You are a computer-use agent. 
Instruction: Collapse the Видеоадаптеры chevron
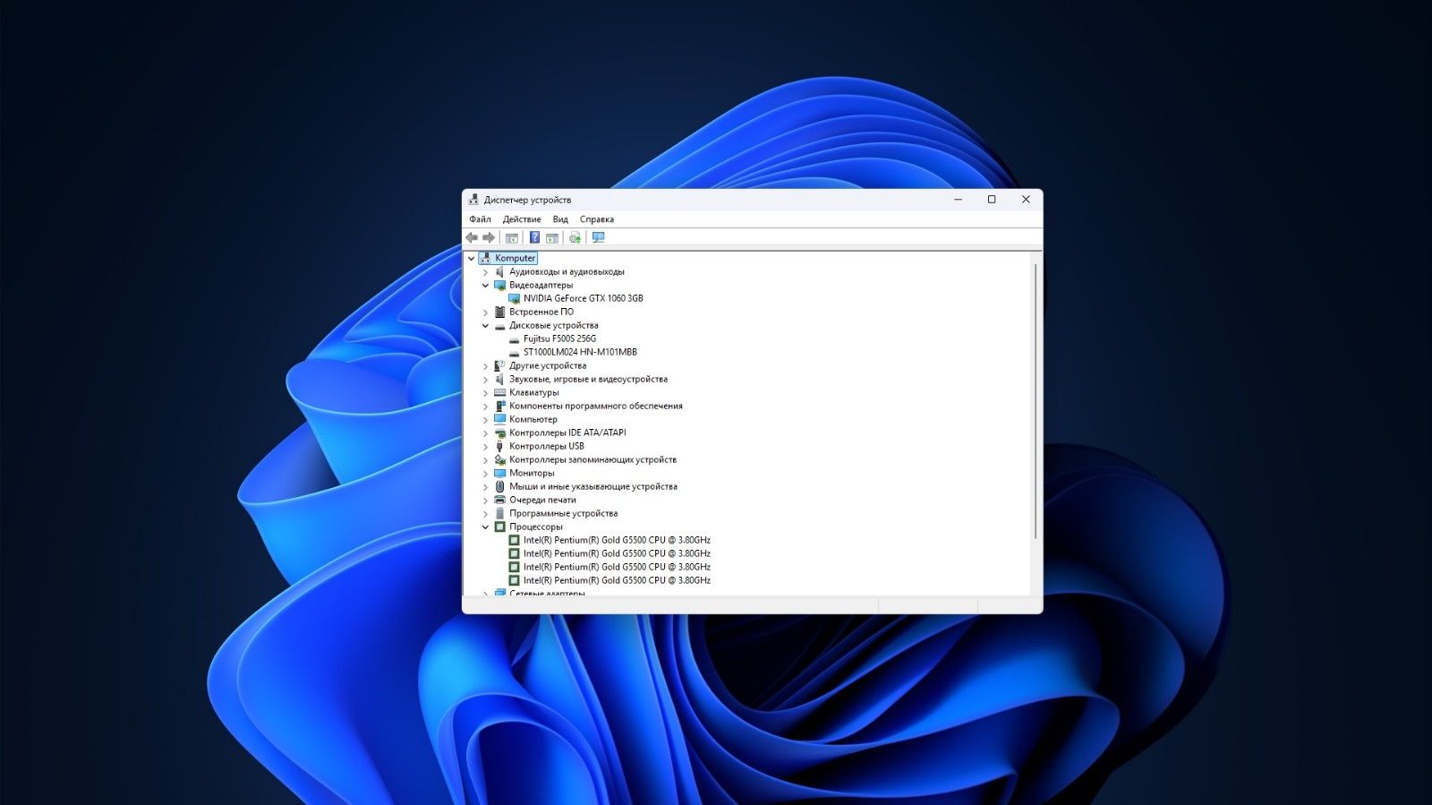[486, 285]
